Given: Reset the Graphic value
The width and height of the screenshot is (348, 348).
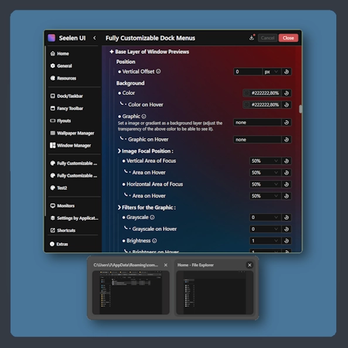Looking at the screenshot, I should [286, 122].
